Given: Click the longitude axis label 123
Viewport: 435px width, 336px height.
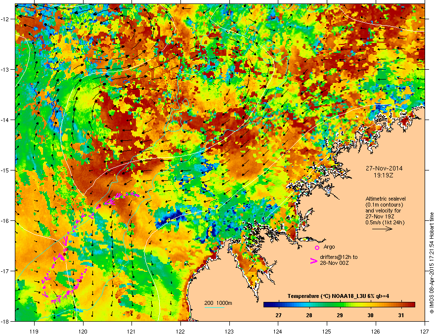Looking at the screenshot, I should [x=229, y=331].
